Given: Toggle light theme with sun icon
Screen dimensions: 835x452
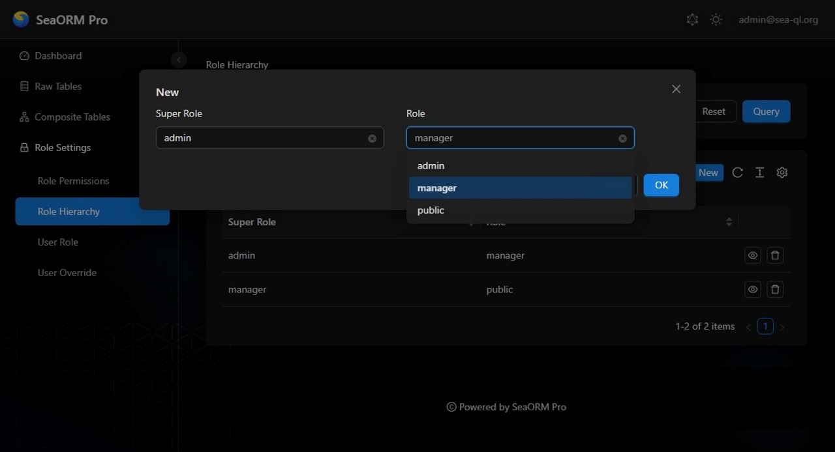Looking at the screenshot, I should (x=716, y=20).
